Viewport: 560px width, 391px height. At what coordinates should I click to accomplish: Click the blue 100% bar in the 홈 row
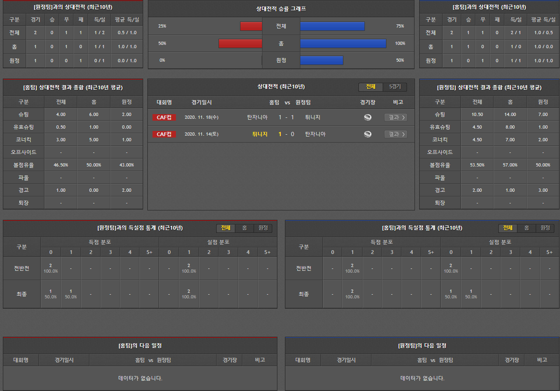[x=343, y=43]
